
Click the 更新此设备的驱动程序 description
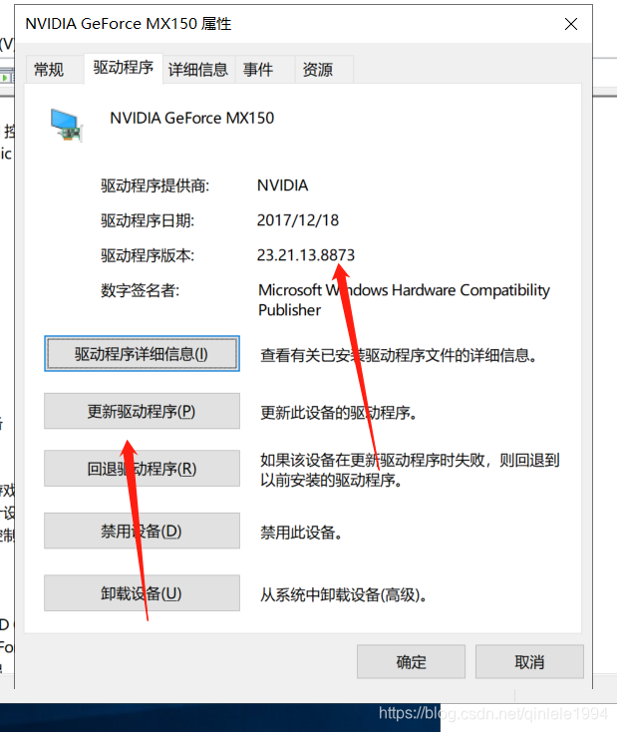click(x=338, y=413)
